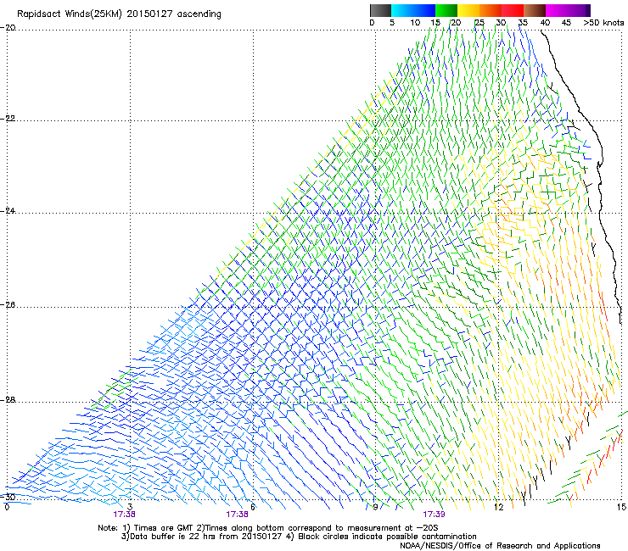Click the '-24' latitude axis label
Screen dimensions: 628x551
point(8,210)
